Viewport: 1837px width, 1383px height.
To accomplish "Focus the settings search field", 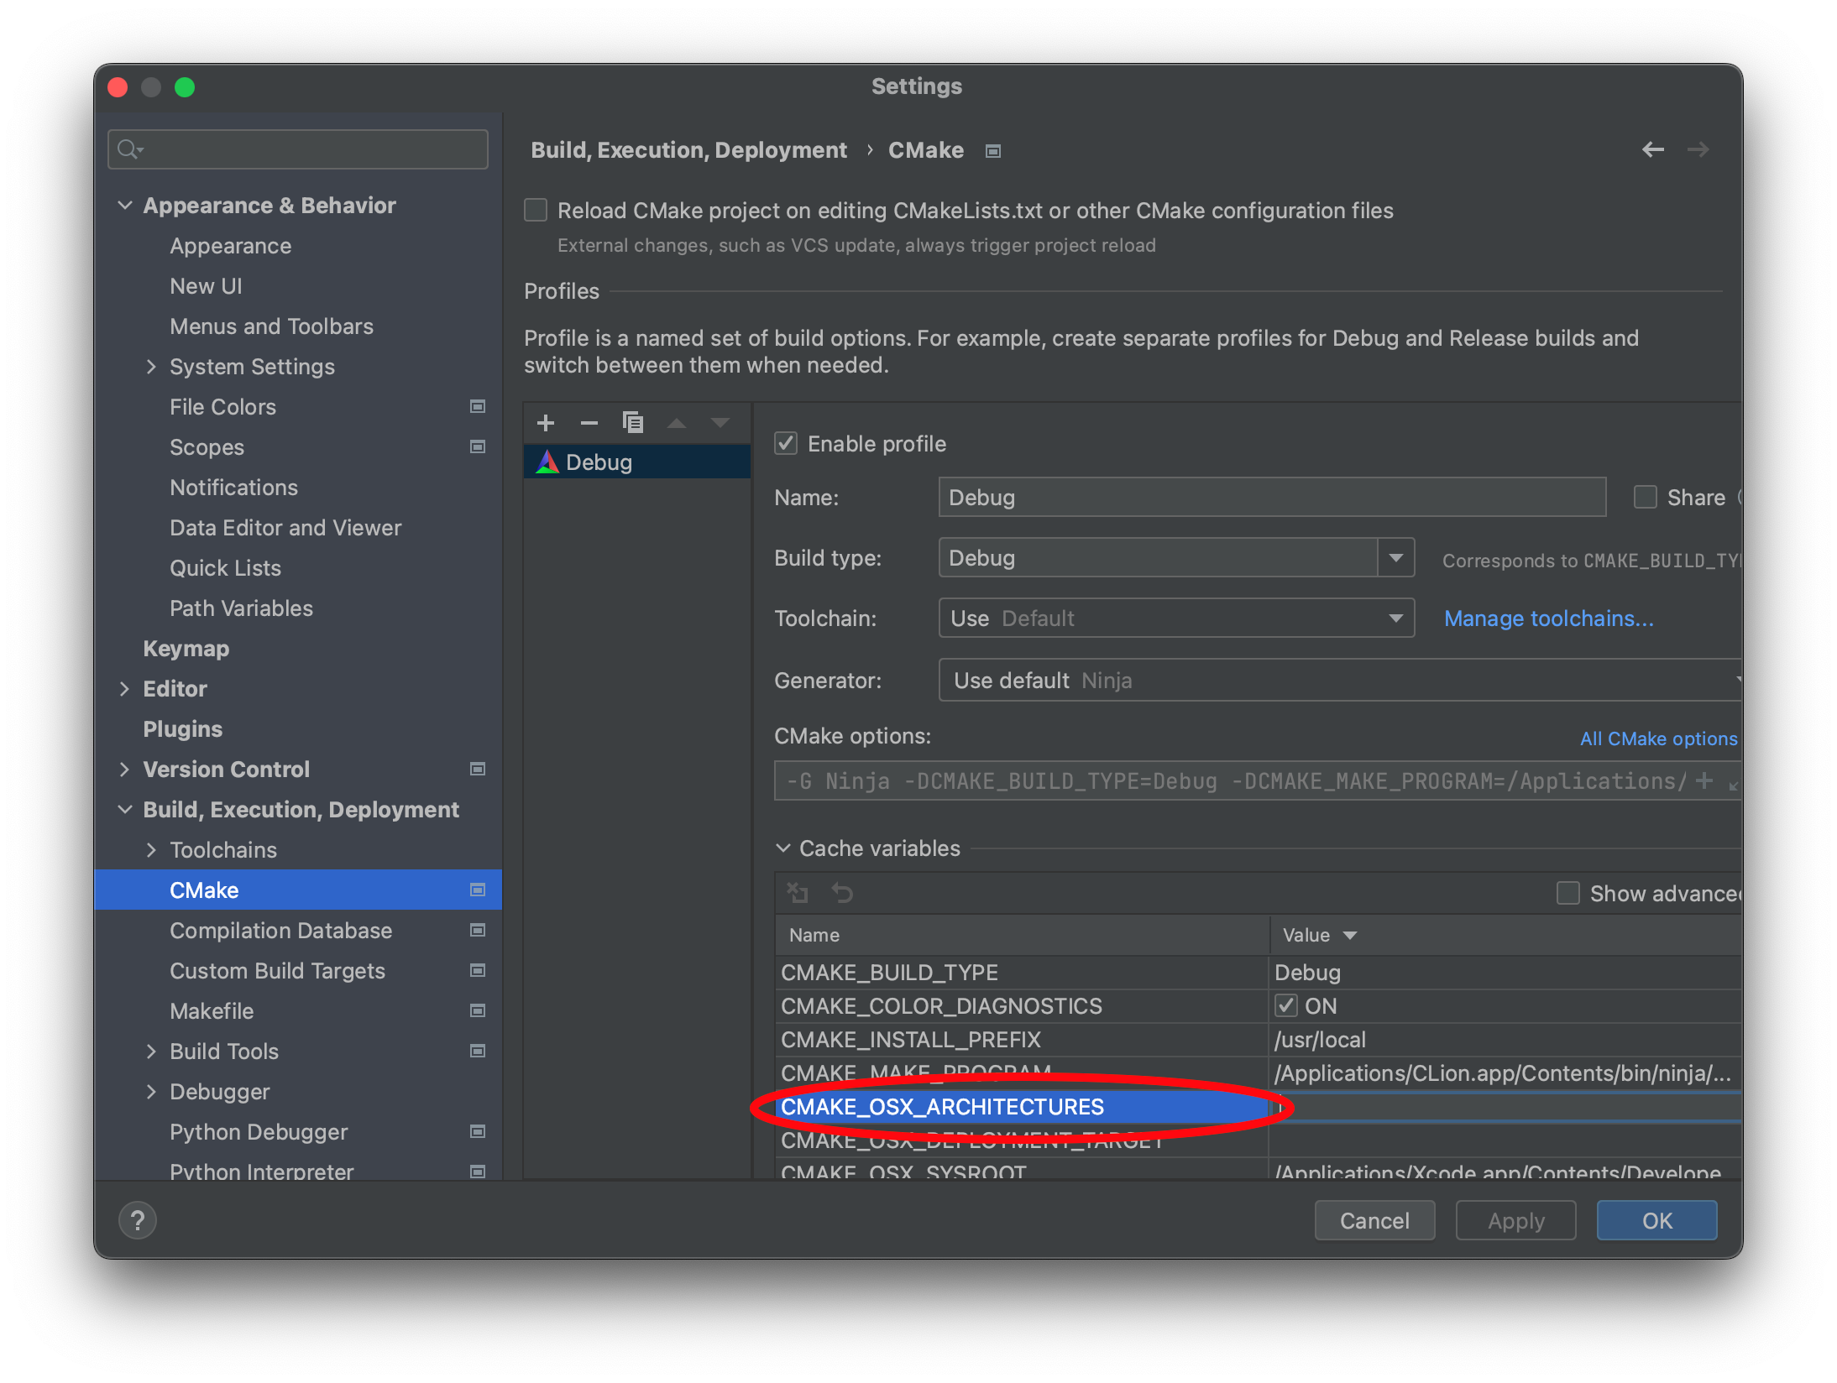I will coord(298,150).
